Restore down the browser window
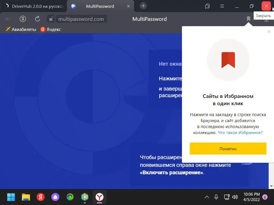This screenshot has width=274, height=205. pyautogui.click(x=252, y=6)
